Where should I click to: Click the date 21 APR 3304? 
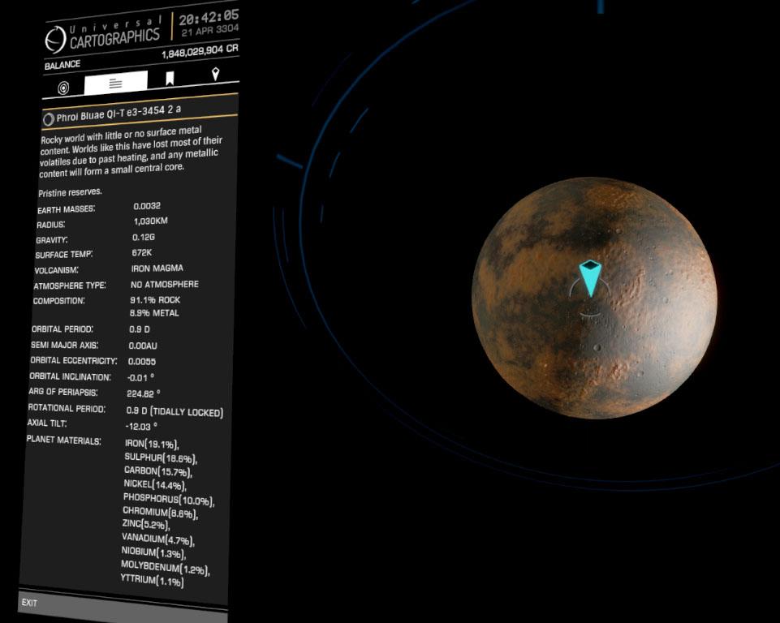tap(210, 31)
